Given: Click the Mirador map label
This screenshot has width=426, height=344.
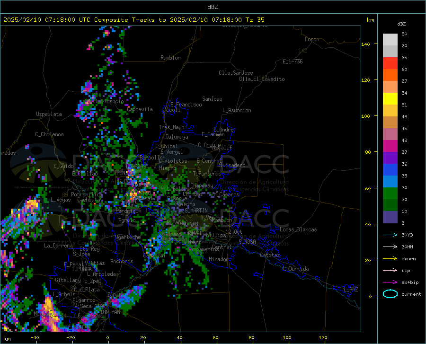Looking at the screenshot, I should [x=219, y=259].
